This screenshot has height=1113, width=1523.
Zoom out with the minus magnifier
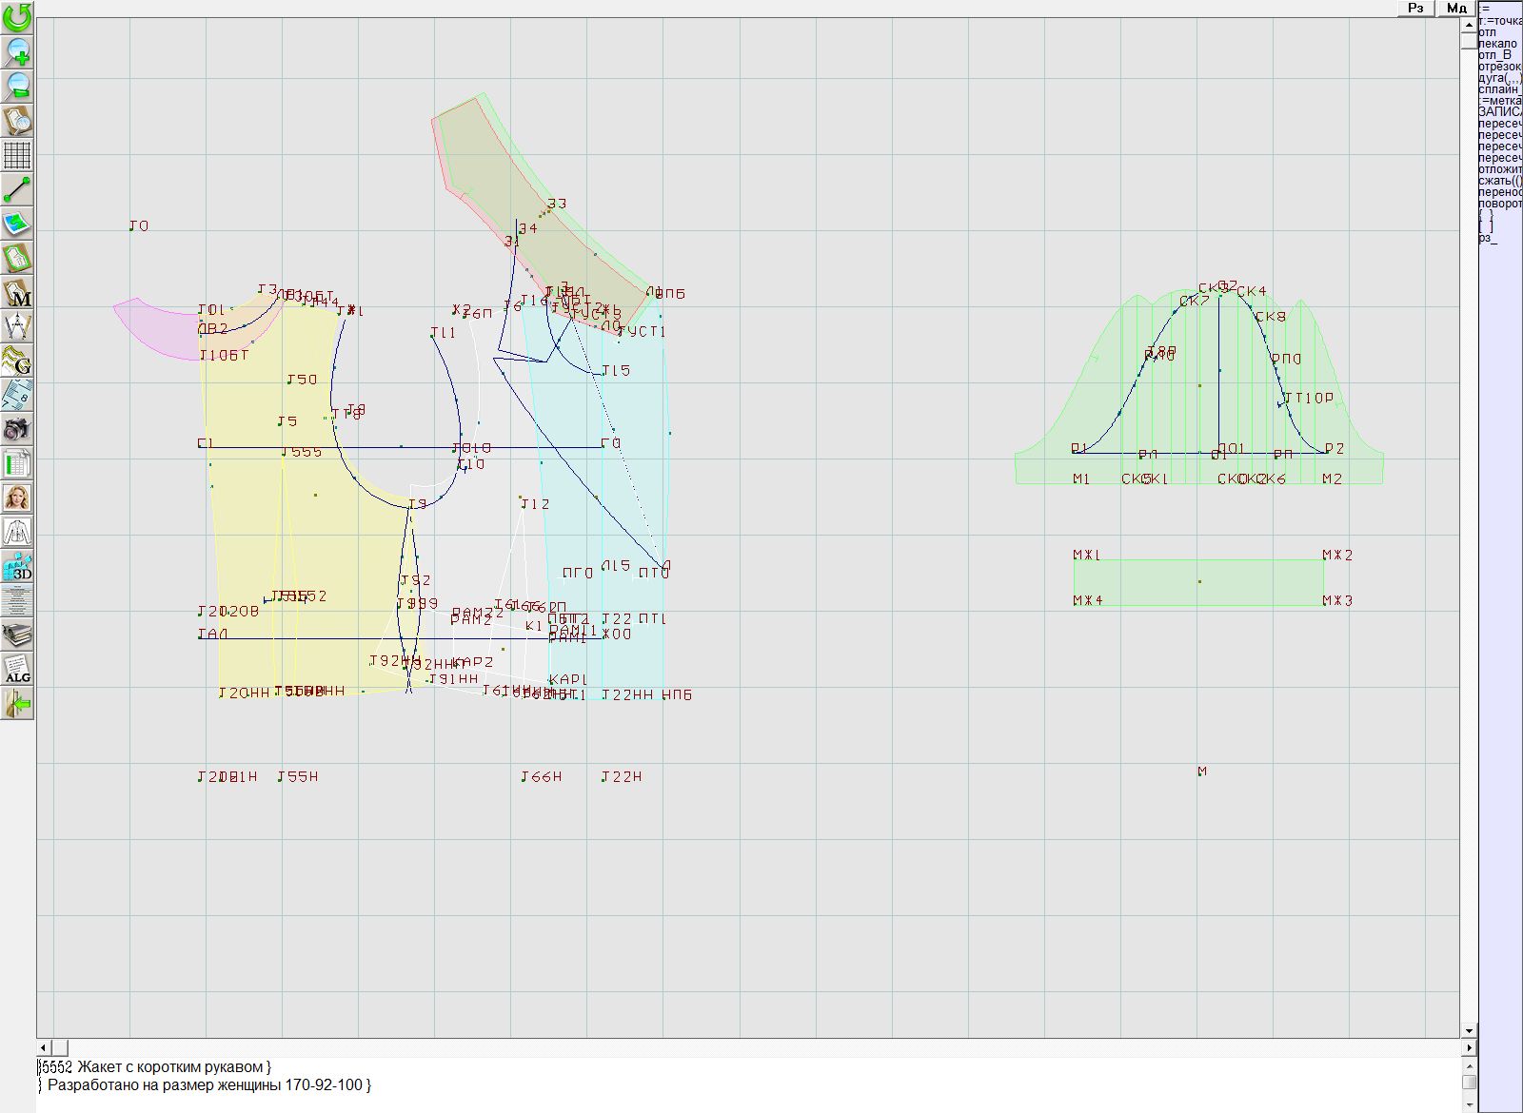pyautogui.click(x=17, y=86)
